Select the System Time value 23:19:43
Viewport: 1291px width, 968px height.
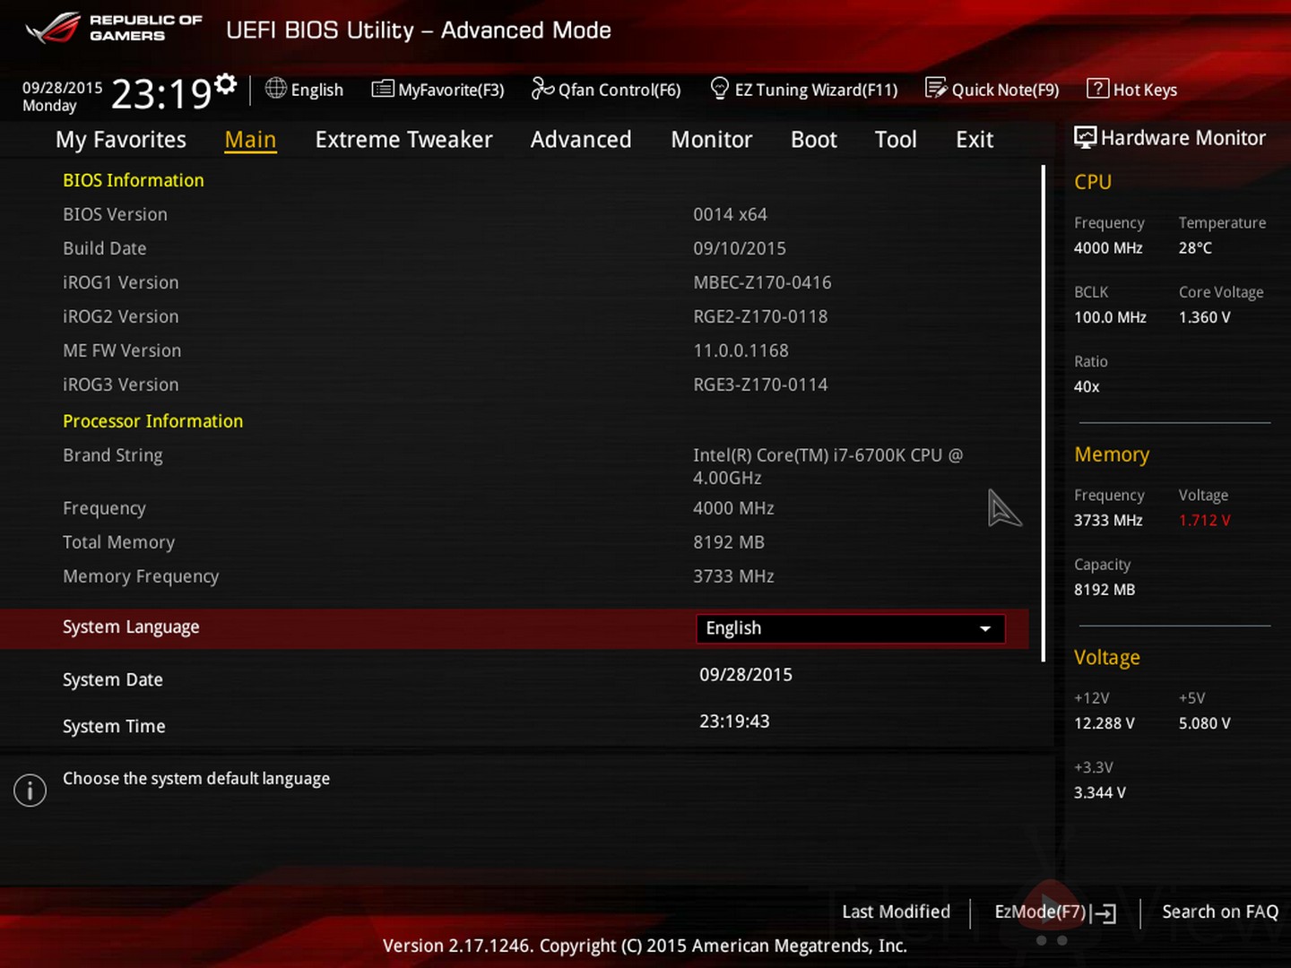tap(734, 722)
